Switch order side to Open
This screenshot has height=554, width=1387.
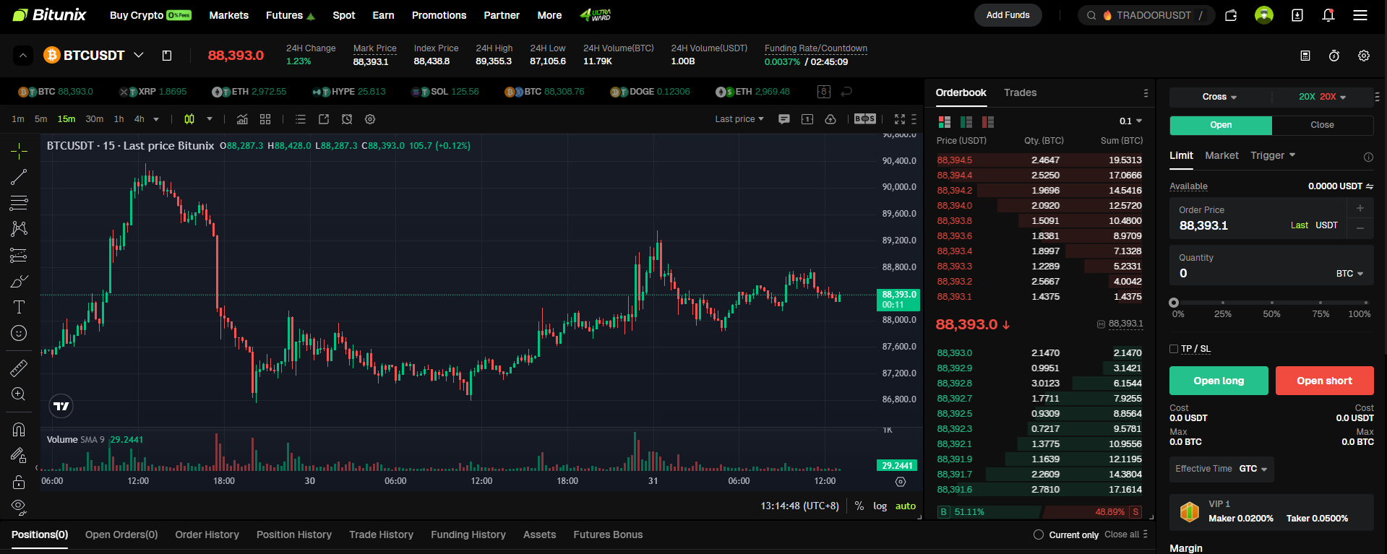click(x=1221, y=125)
